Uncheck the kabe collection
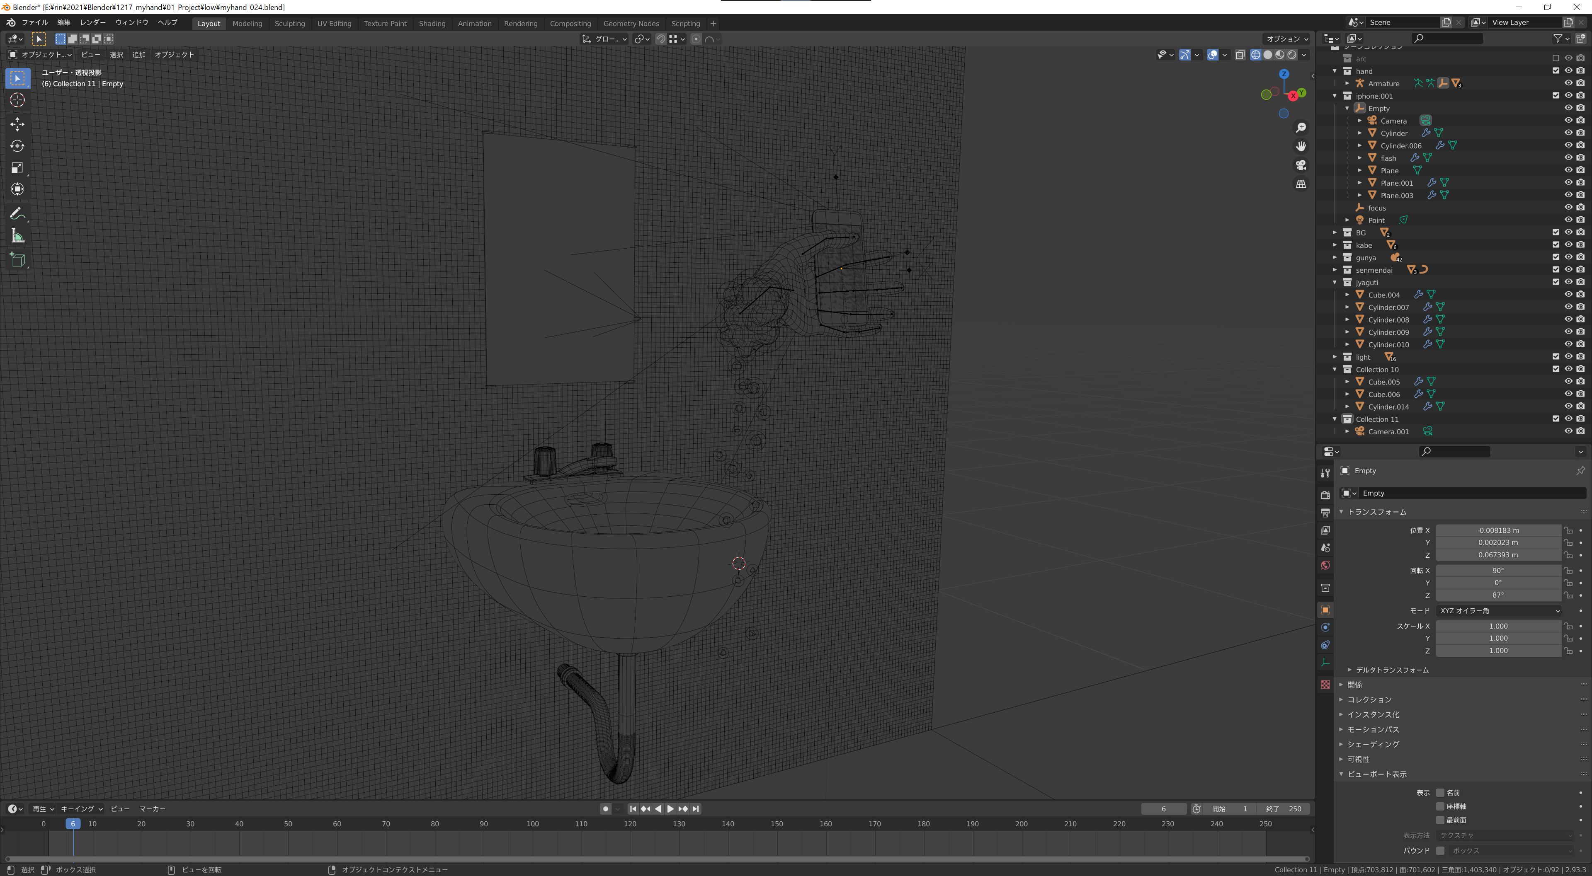 (x=1556, y=245)
